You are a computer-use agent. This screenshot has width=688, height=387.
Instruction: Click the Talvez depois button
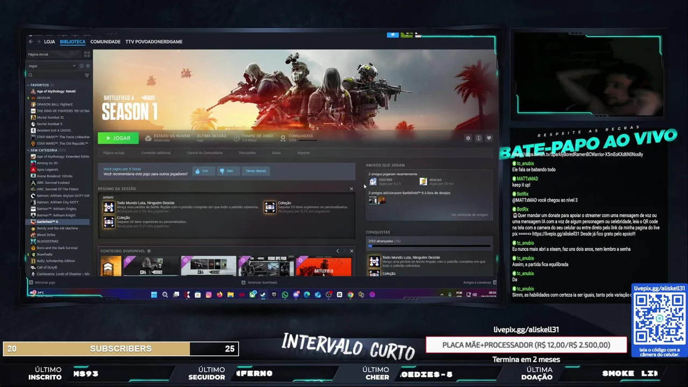point(256,171)
